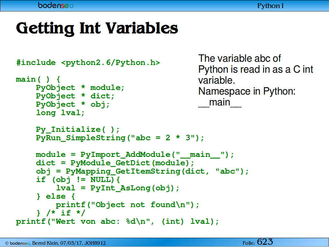The image size is (329, 247).
Task: Select the 'Getting Int Variables' slide heading
Action: tap(97, 28)
